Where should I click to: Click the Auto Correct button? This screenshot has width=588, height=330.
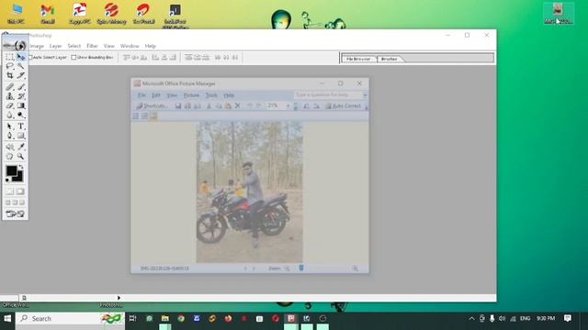[343, 106]
